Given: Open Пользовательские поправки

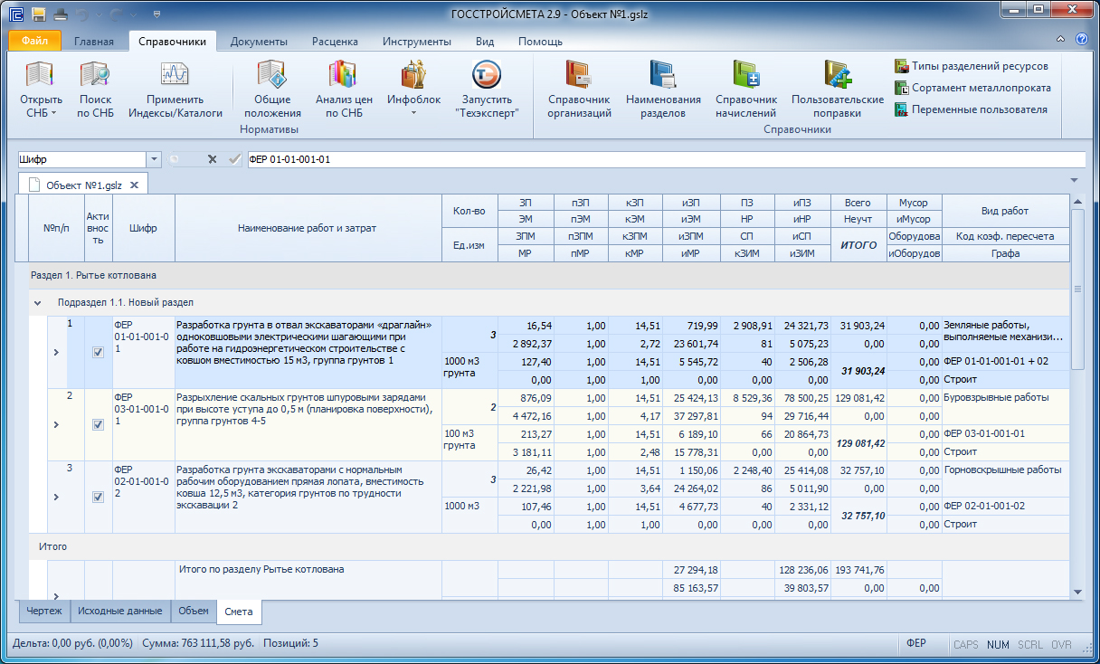Looking at the screenshot, I should 837,89.
